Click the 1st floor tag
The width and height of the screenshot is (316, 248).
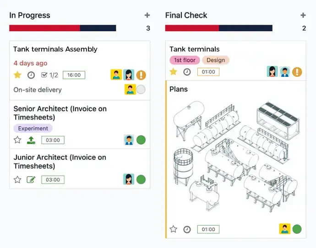[185, 60]
